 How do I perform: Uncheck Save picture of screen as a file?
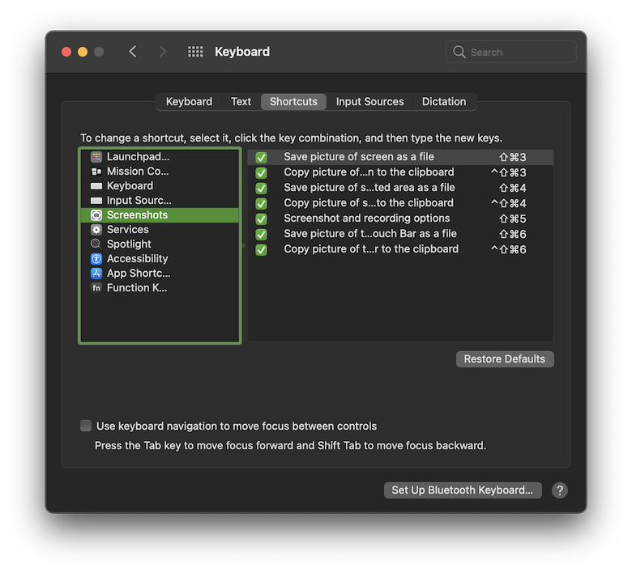tap(261, 157)
